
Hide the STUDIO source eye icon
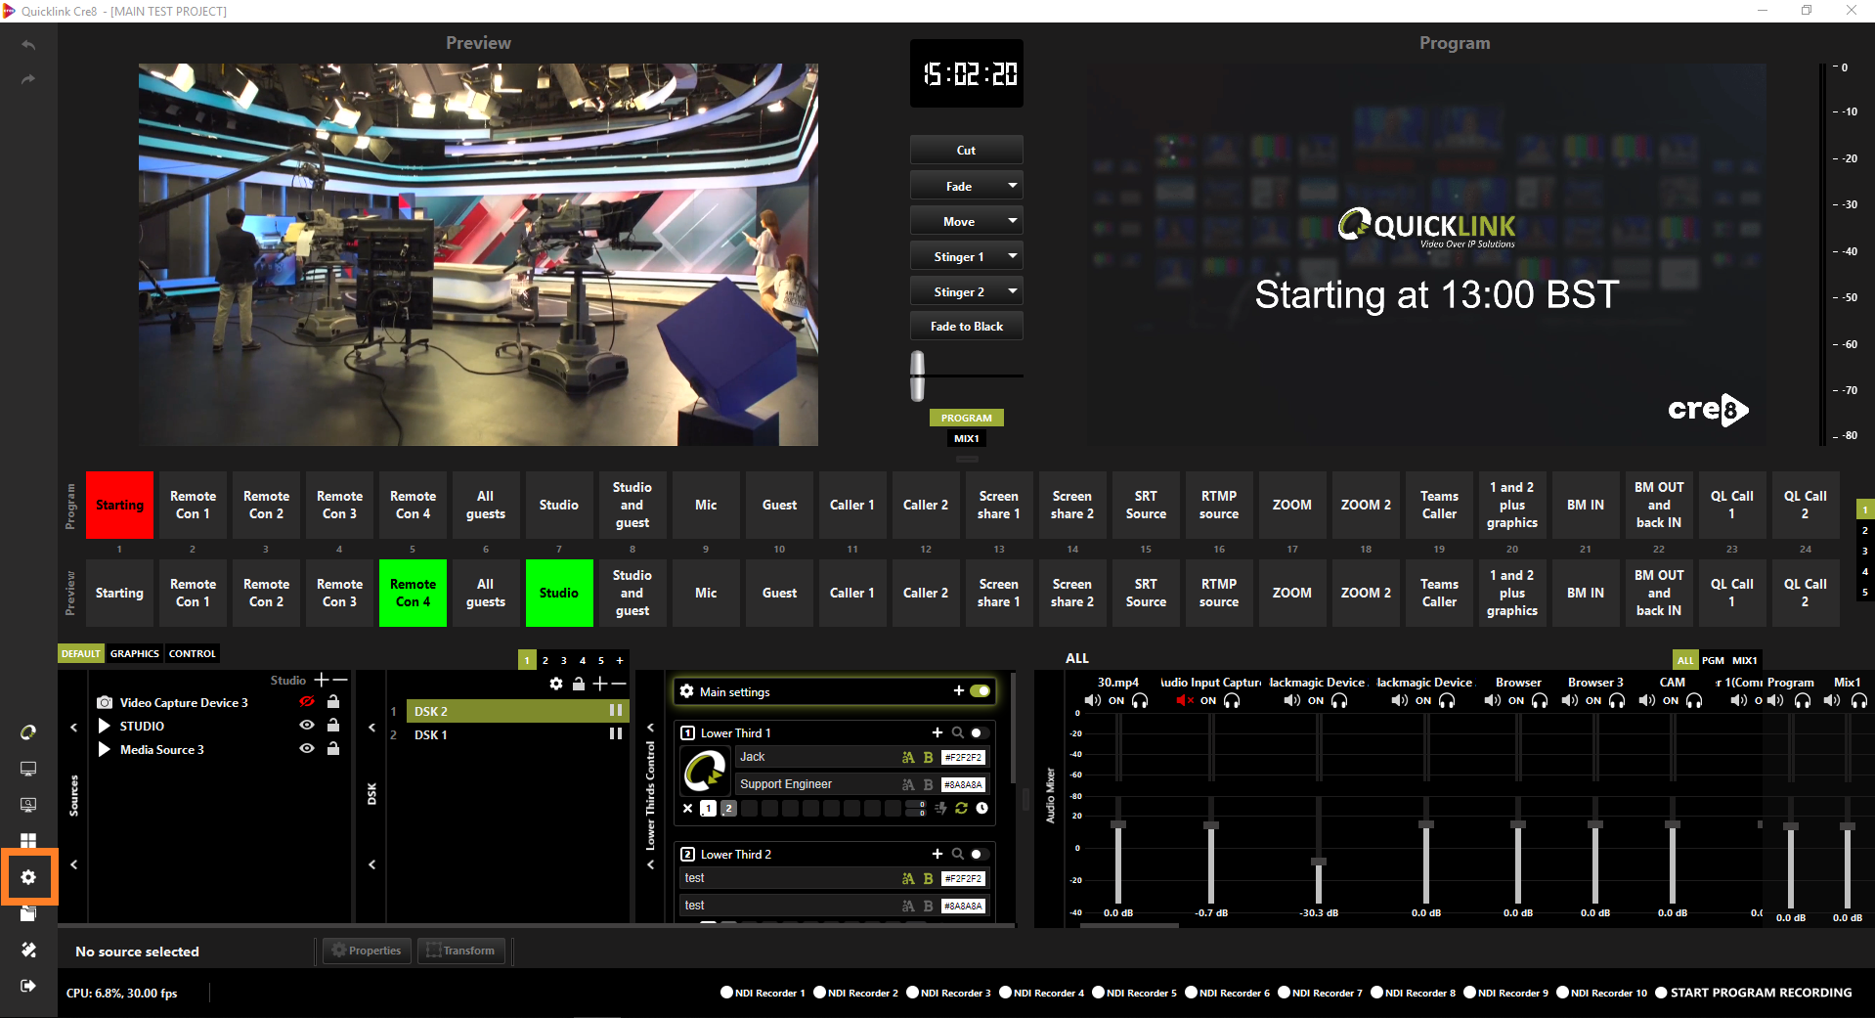click(307, 726)
